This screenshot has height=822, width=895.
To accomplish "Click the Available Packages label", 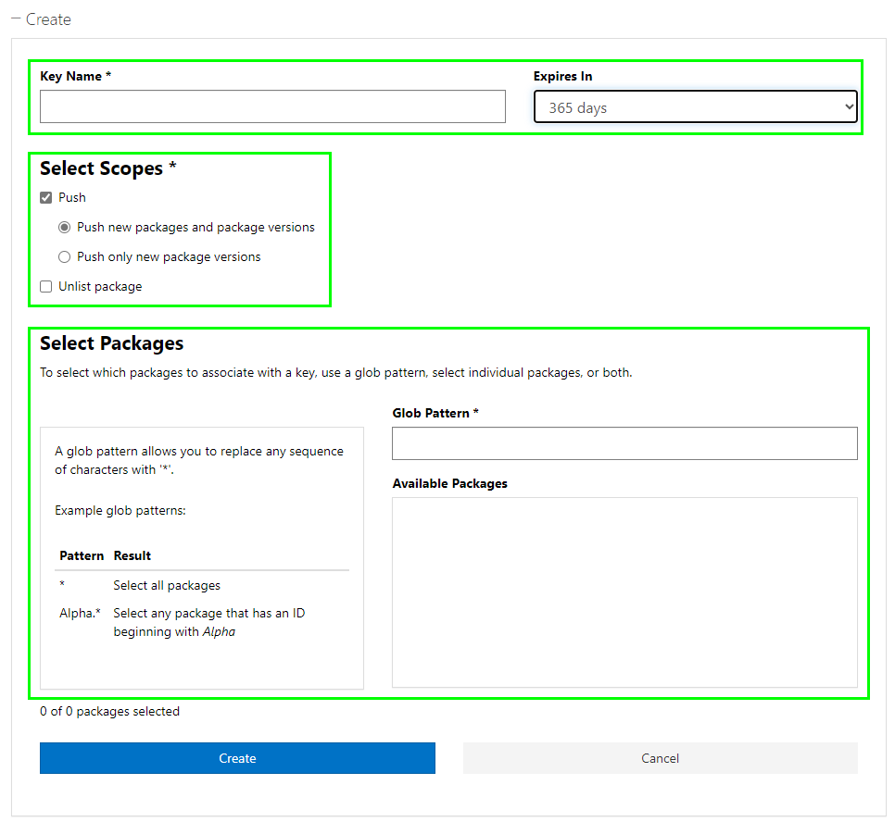I will point(449,483).
